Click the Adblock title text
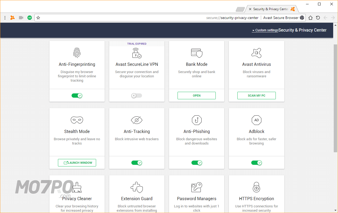 [257, 131]
